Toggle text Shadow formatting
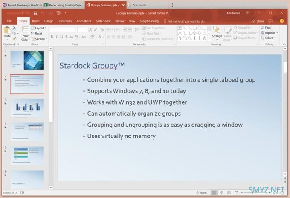Image resolution: width=290 pixels, height=198 pixels. (67, 37)
